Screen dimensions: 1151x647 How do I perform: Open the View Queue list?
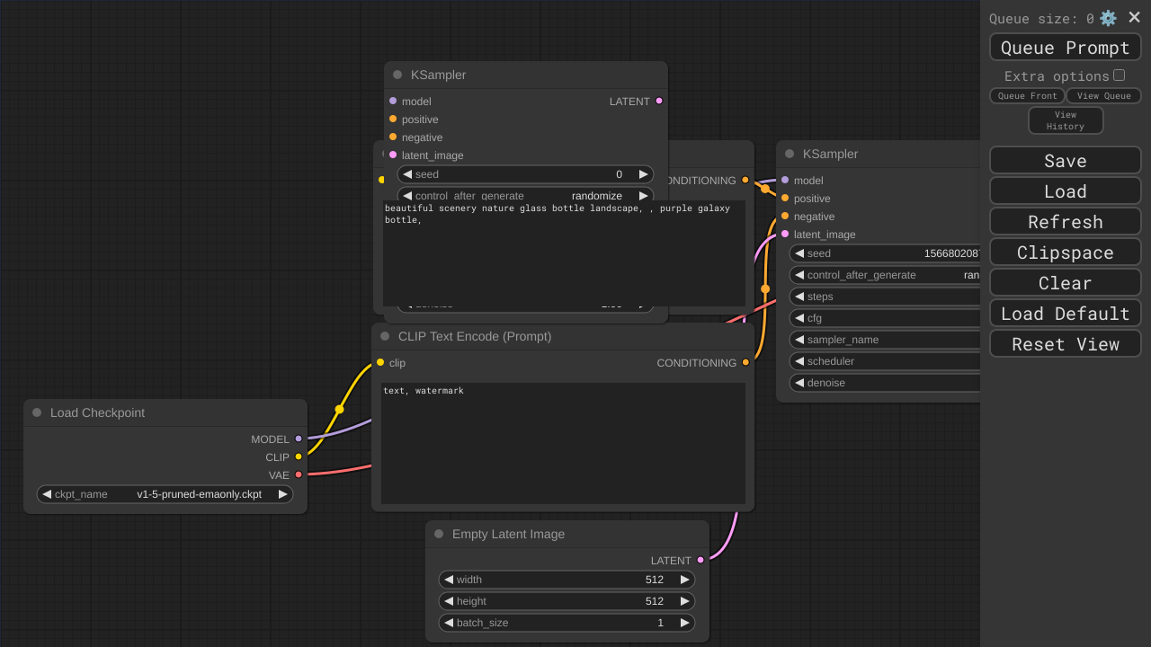point(1103,96)
